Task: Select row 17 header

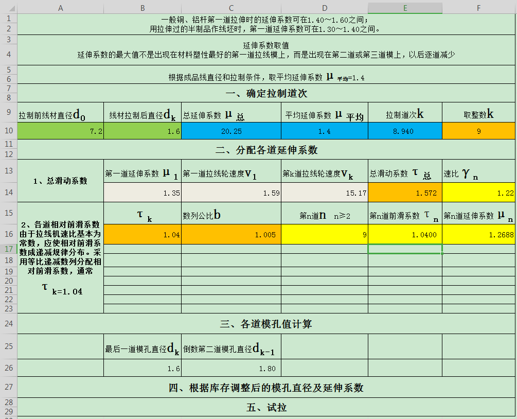Action: coord(9,249)
